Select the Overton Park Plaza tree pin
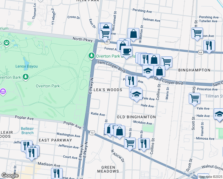Screen dimensions: 223x179 click(x=92, y=55)
